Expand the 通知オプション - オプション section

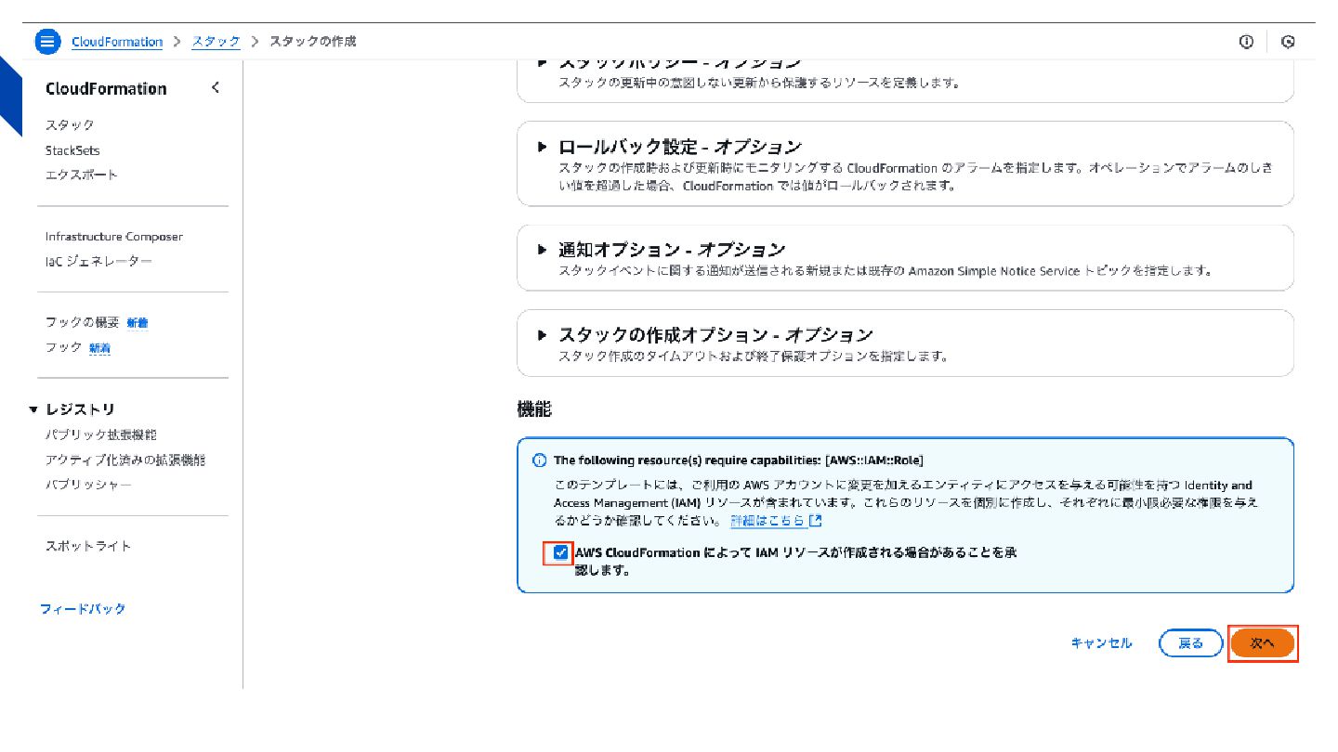543,250
